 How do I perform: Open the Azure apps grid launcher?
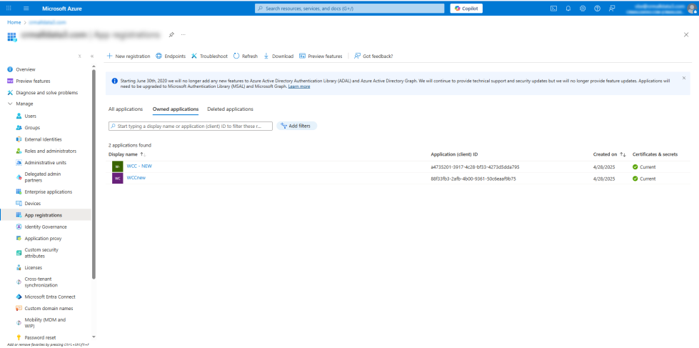(x=9, y=9)
